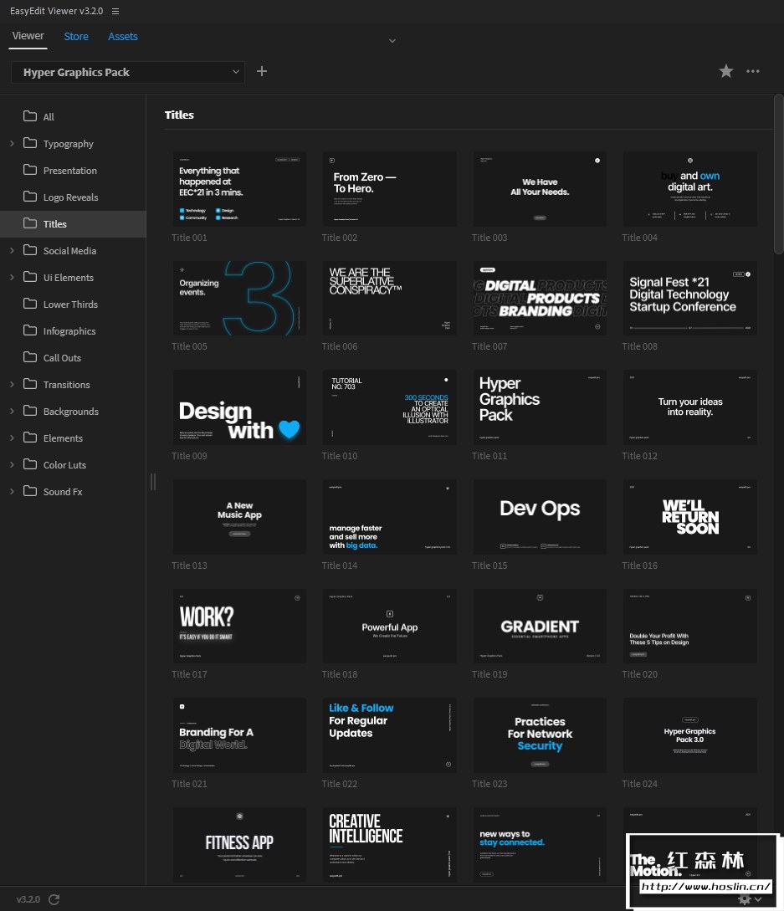The height and width of the screenshot is (911, 784).
Task: Click the folder icon beside Presentation
Action: [x=29, y=170]
